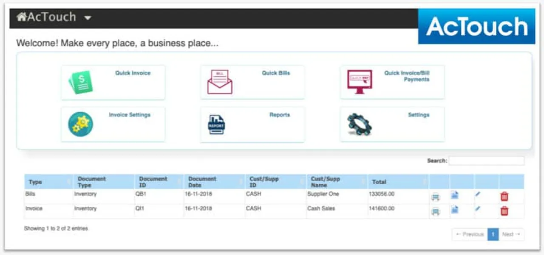Viewport: 544px width, 255px height.
Task: Click document ID 'QB1'
Action: click(x=140, y=194)
